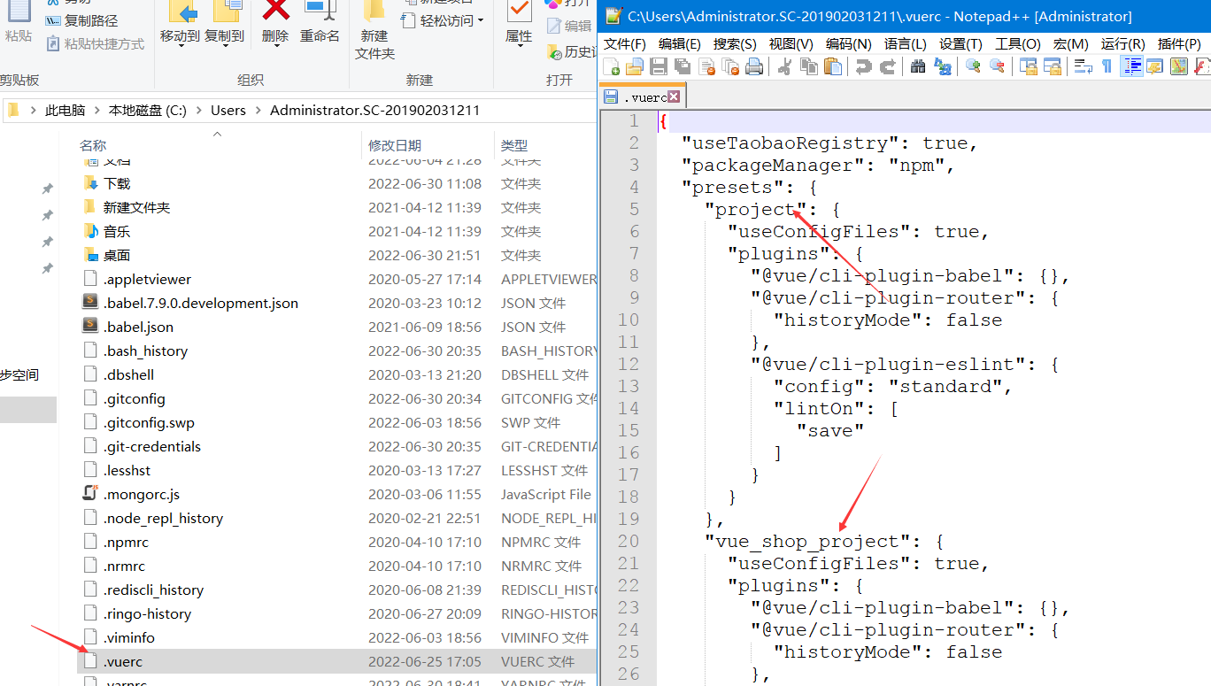Screen dimensions: 1211x686
Task: Open the 插件(P) menu
Action: pos(1179,43)
